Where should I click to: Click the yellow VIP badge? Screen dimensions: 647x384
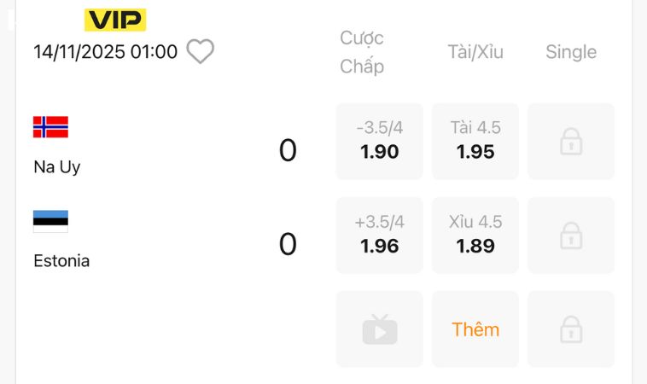click(x=115, y=20)
